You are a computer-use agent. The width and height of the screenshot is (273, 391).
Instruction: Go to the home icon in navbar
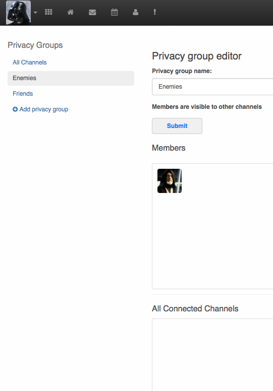[71, 12]
